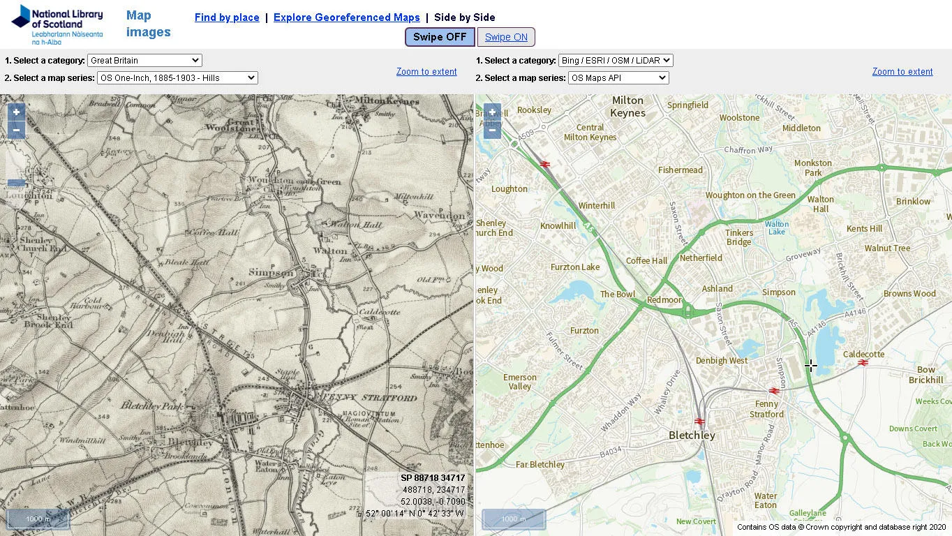This screenshot has width=952, height=536.
Task: Zoom out on the historic one-inch map
Action: click(15, 131)
